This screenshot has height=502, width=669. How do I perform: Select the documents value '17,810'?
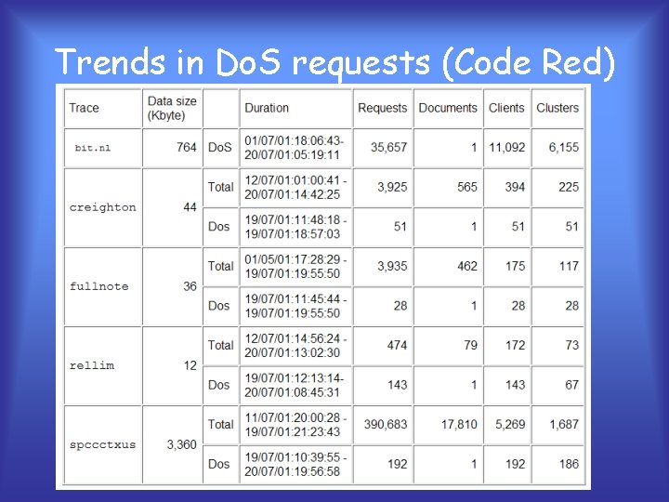pos(459,424)
